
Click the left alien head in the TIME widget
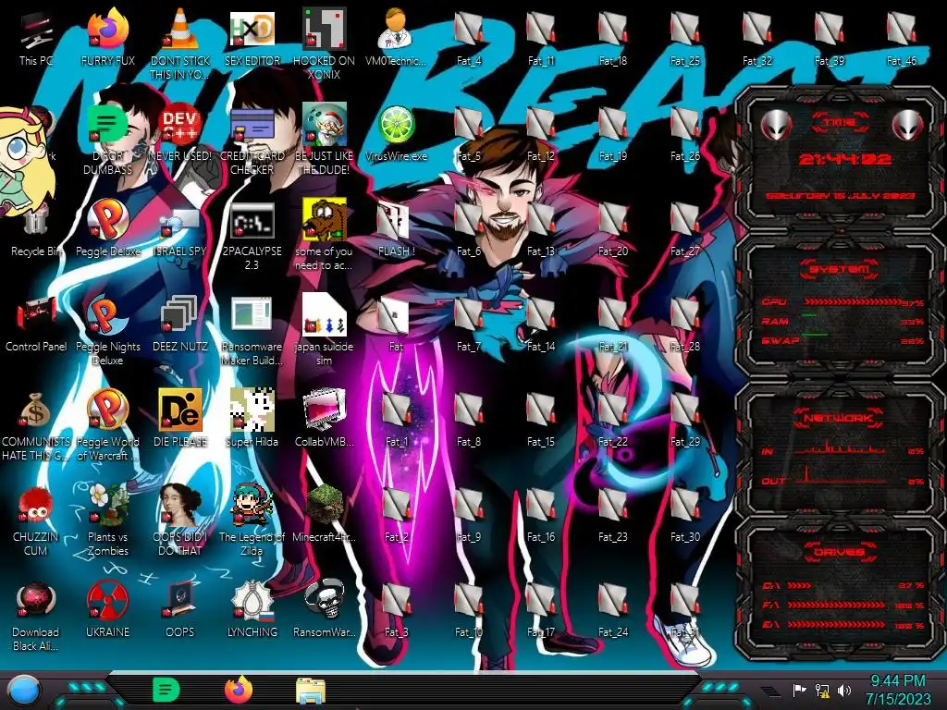click(x=777, y=126)
